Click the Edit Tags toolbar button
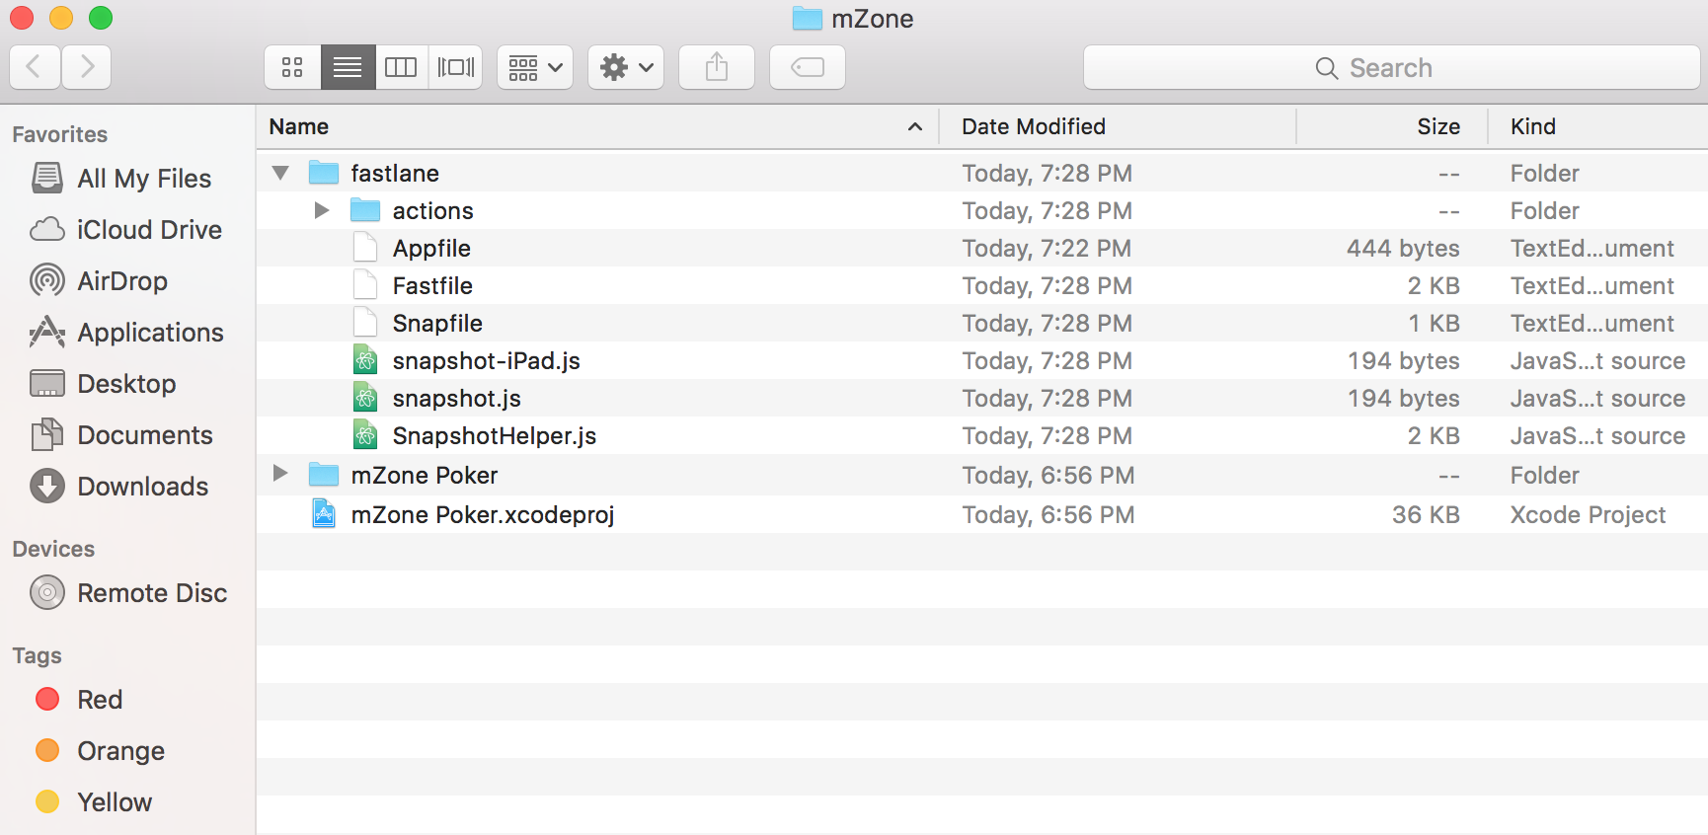Screen dimensions: 1708x835 [807, 67]
